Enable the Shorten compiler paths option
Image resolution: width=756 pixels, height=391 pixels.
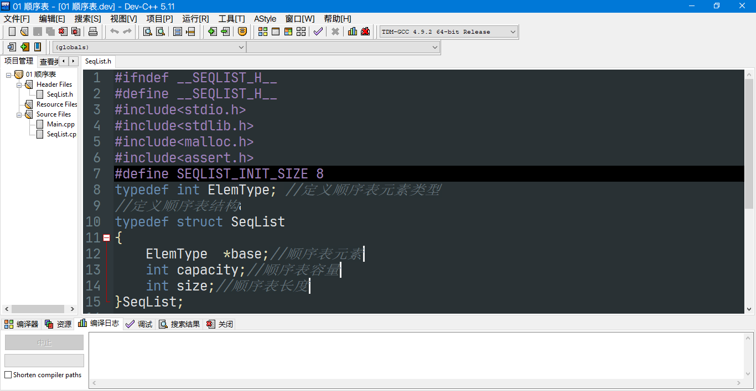pos(9,374)
